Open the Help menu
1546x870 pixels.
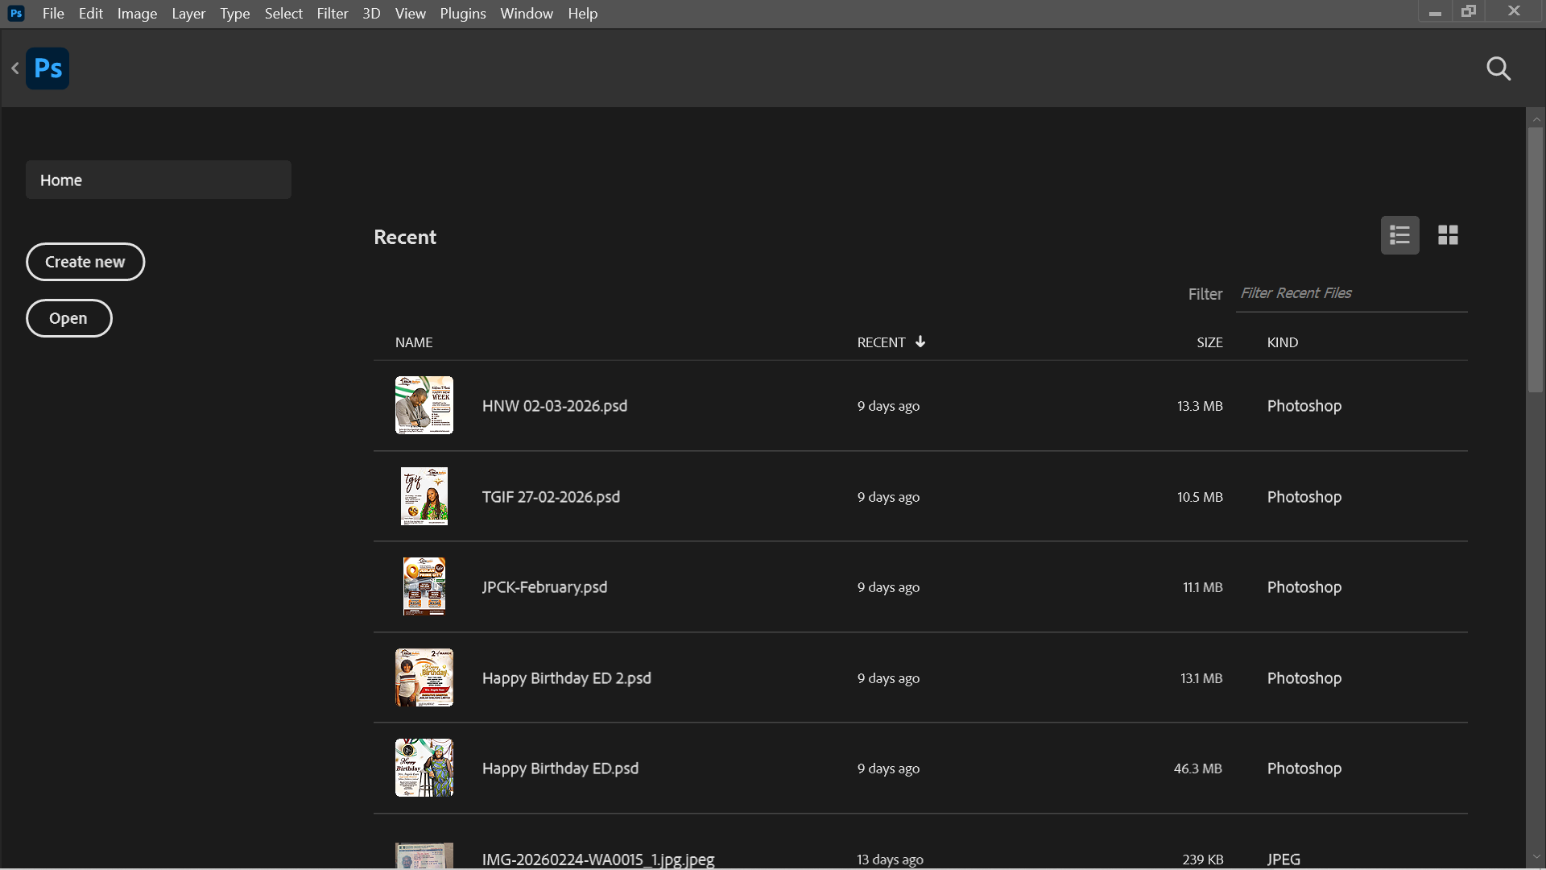click(583, 14)
